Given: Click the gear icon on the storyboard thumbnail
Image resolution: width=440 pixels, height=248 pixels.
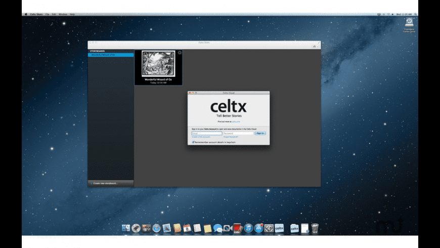Looking at the screenshot, I should click(180, 53).
